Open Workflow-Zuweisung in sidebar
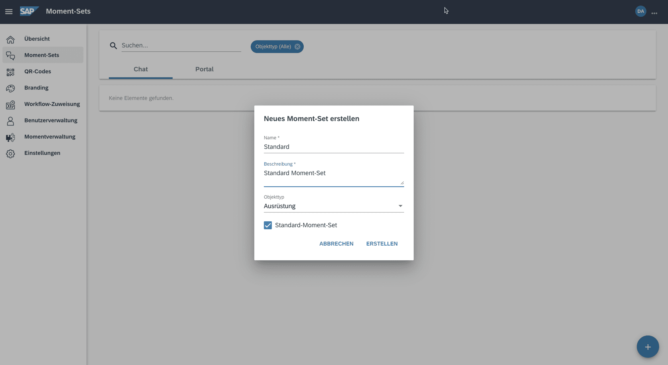Screen dimensions: 668x365 click(x=43, y=104)
